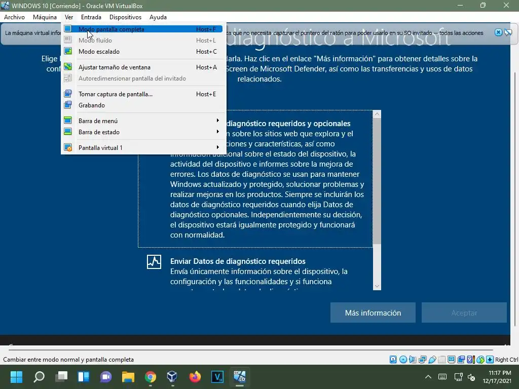Click the USB devices status icon
519x389 pixels.
432,360
